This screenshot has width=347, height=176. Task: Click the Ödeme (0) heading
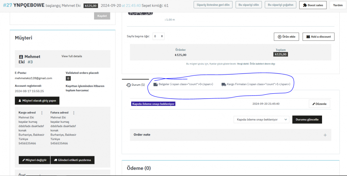tap(139, 168)
